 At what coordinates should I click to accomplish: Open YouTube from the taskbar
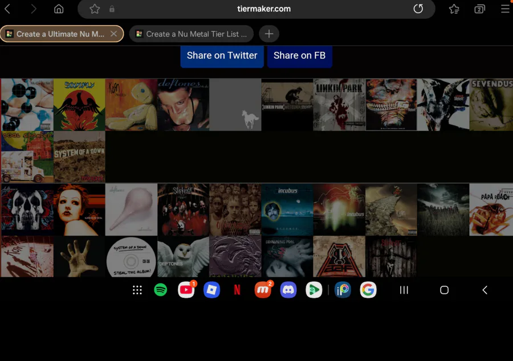pyautogui.click(x=186, y=290)
